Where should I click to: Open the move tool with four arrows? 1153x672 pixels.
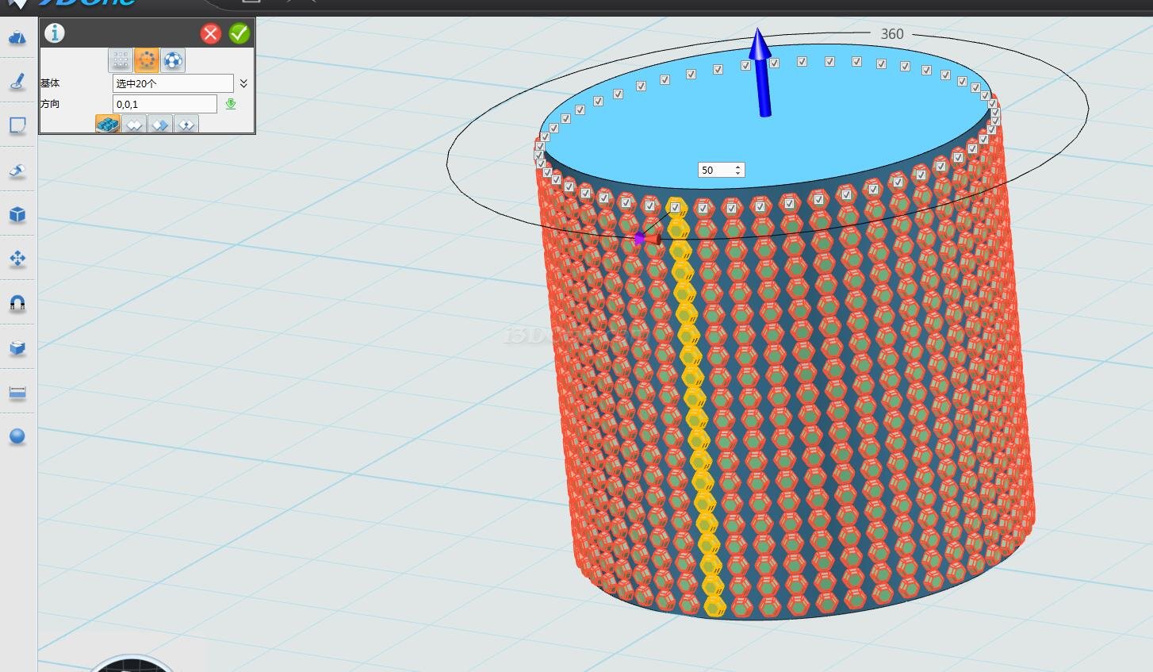(x=17, y=259)
